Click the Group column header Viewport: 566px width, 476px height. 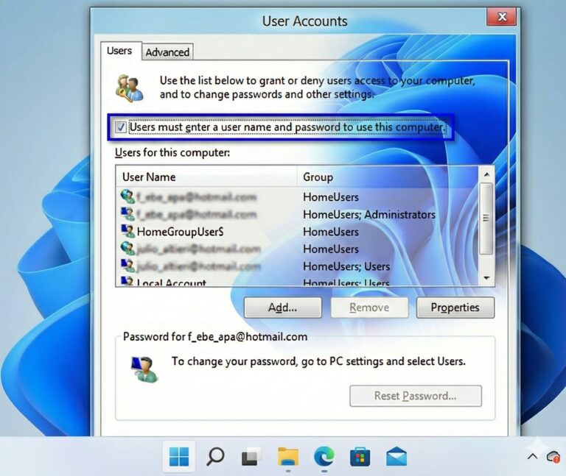388,177
